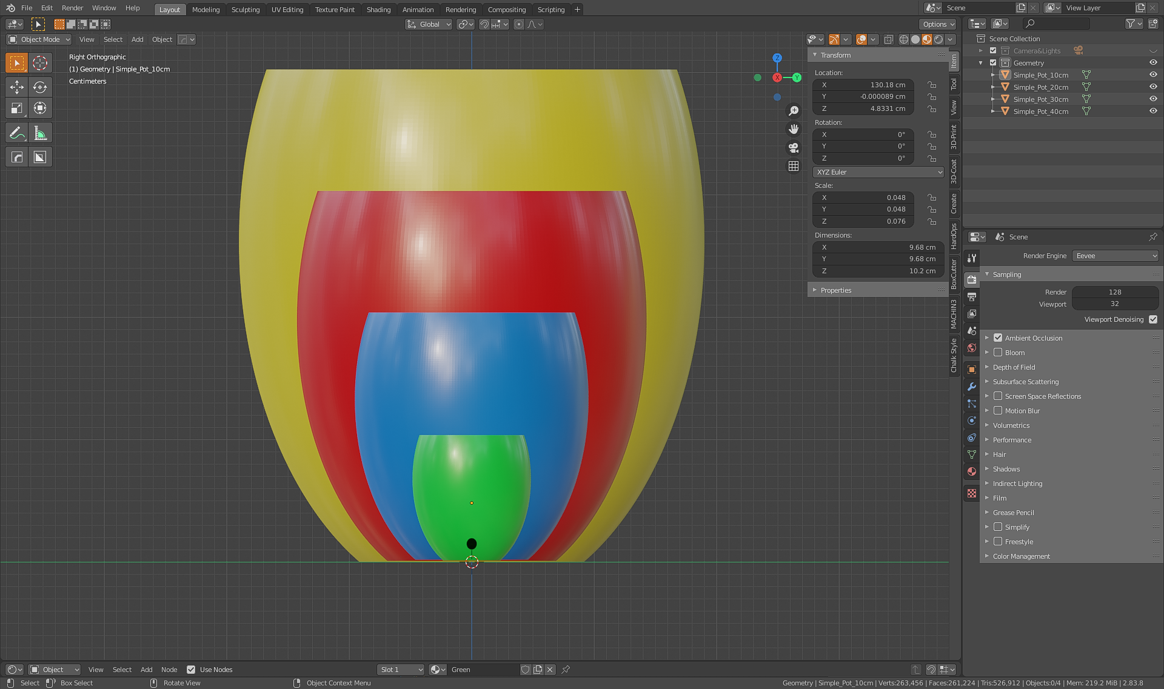Open the Material properties tab icon

pyautogui.click(x=972, y=471)
